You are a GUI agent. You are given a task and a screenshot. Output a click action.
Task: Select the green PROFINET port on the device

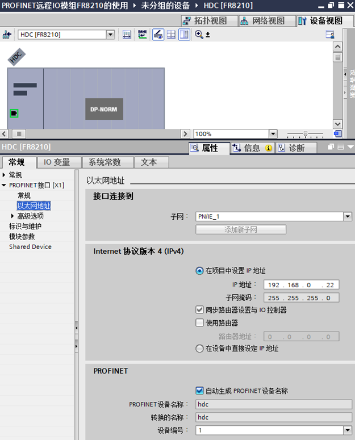[x=14, y=114]
